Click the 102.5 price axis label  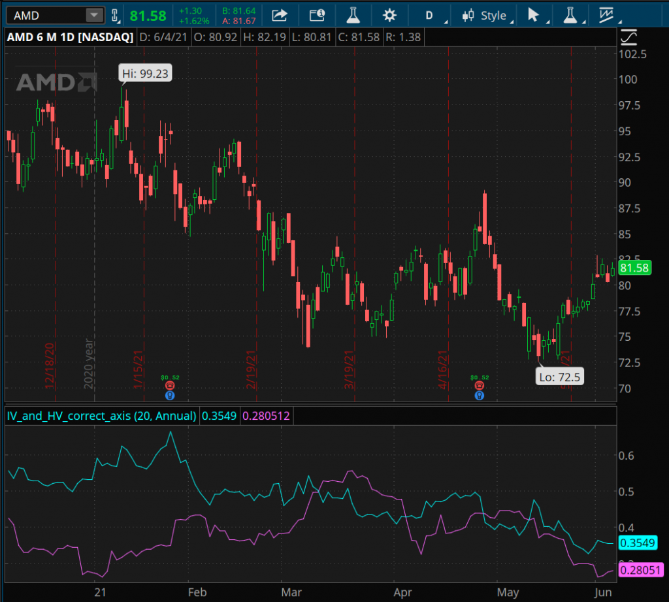pyautogui.click(x=632, y=54)
